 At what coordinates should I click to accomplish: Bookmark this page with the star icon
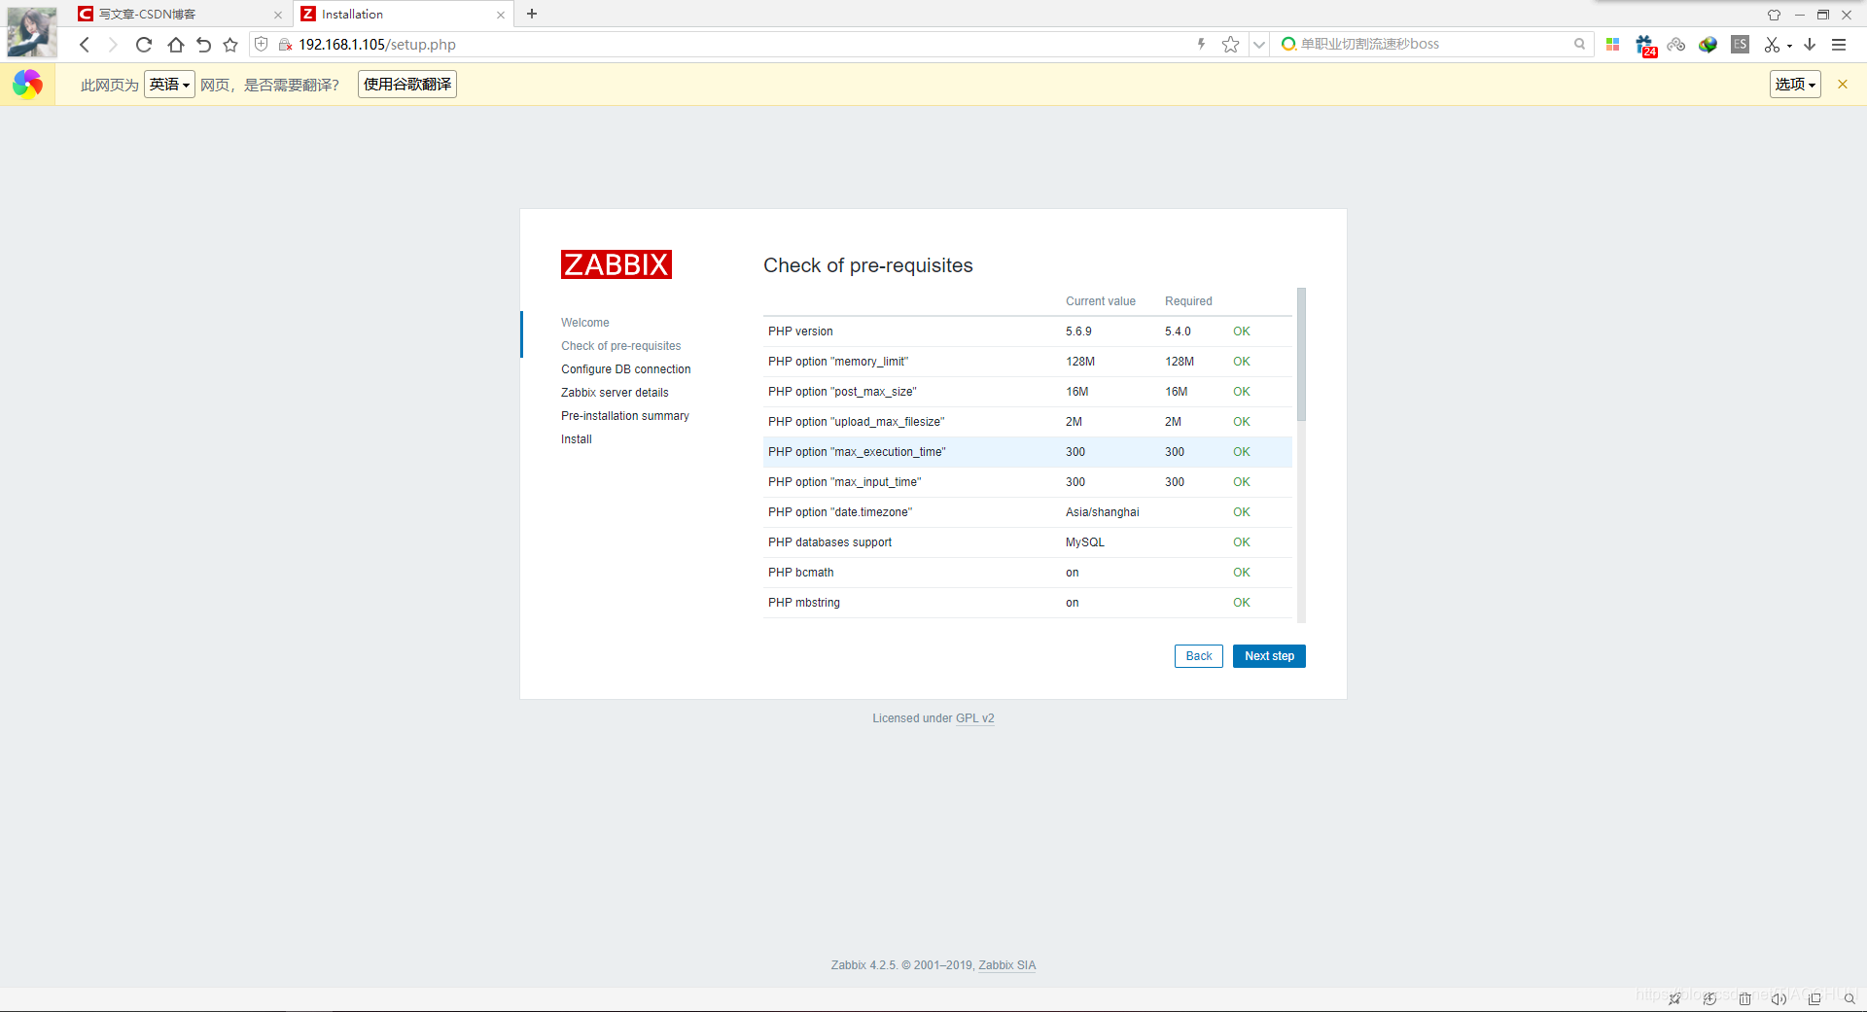tap(1231, 45)
